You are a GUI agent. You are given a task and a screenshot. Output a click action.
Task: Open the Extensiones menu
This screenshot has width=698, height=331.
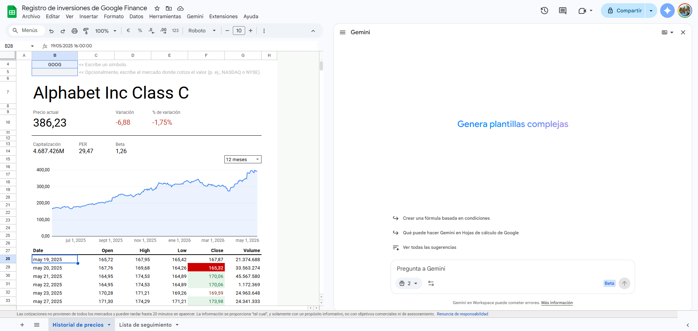(x=223, y=16)
